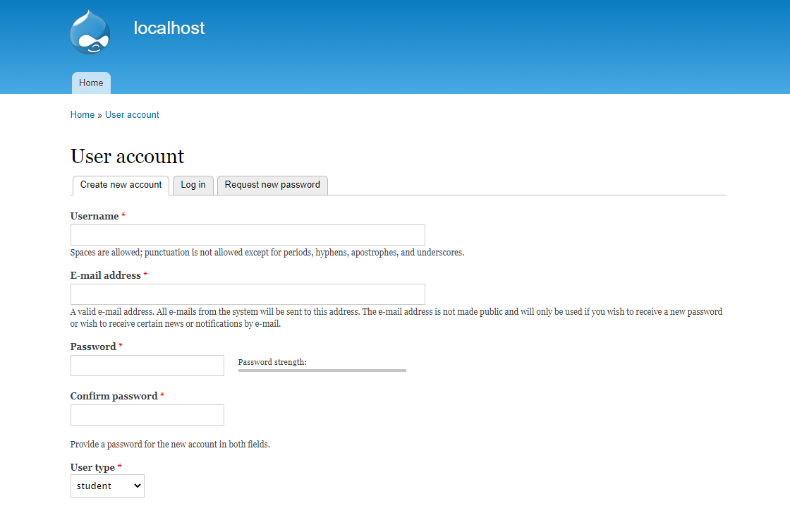Select the Home navigation tab

pyautogui.click(x=90, y=83)
